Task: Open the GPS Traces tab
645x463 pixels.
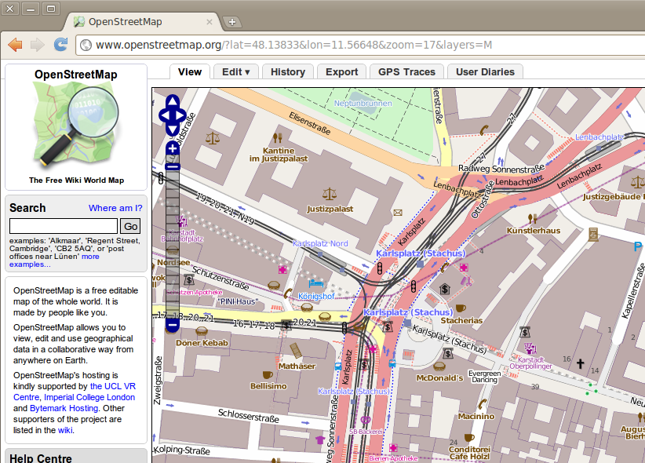Action: 406,72
